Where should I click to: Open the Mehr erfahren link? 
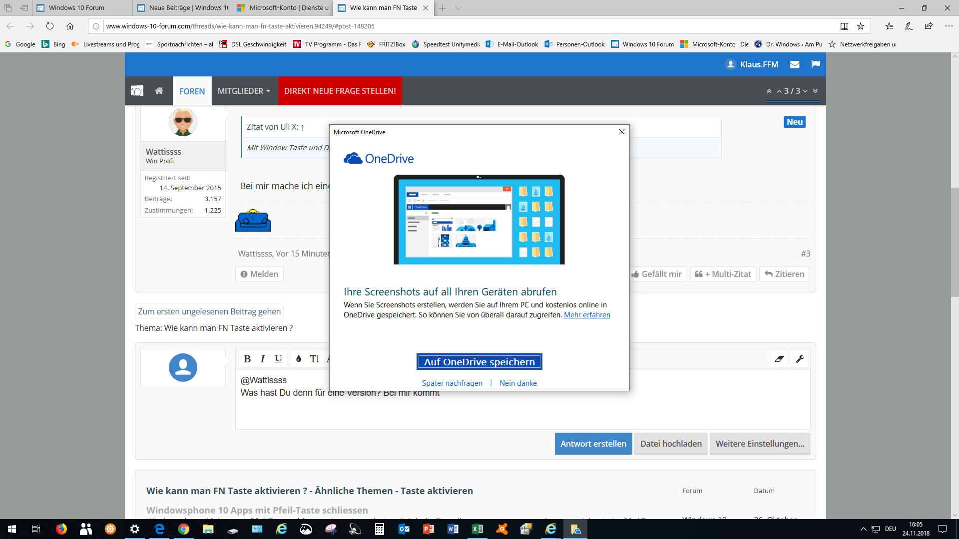(x=587, y=315)
